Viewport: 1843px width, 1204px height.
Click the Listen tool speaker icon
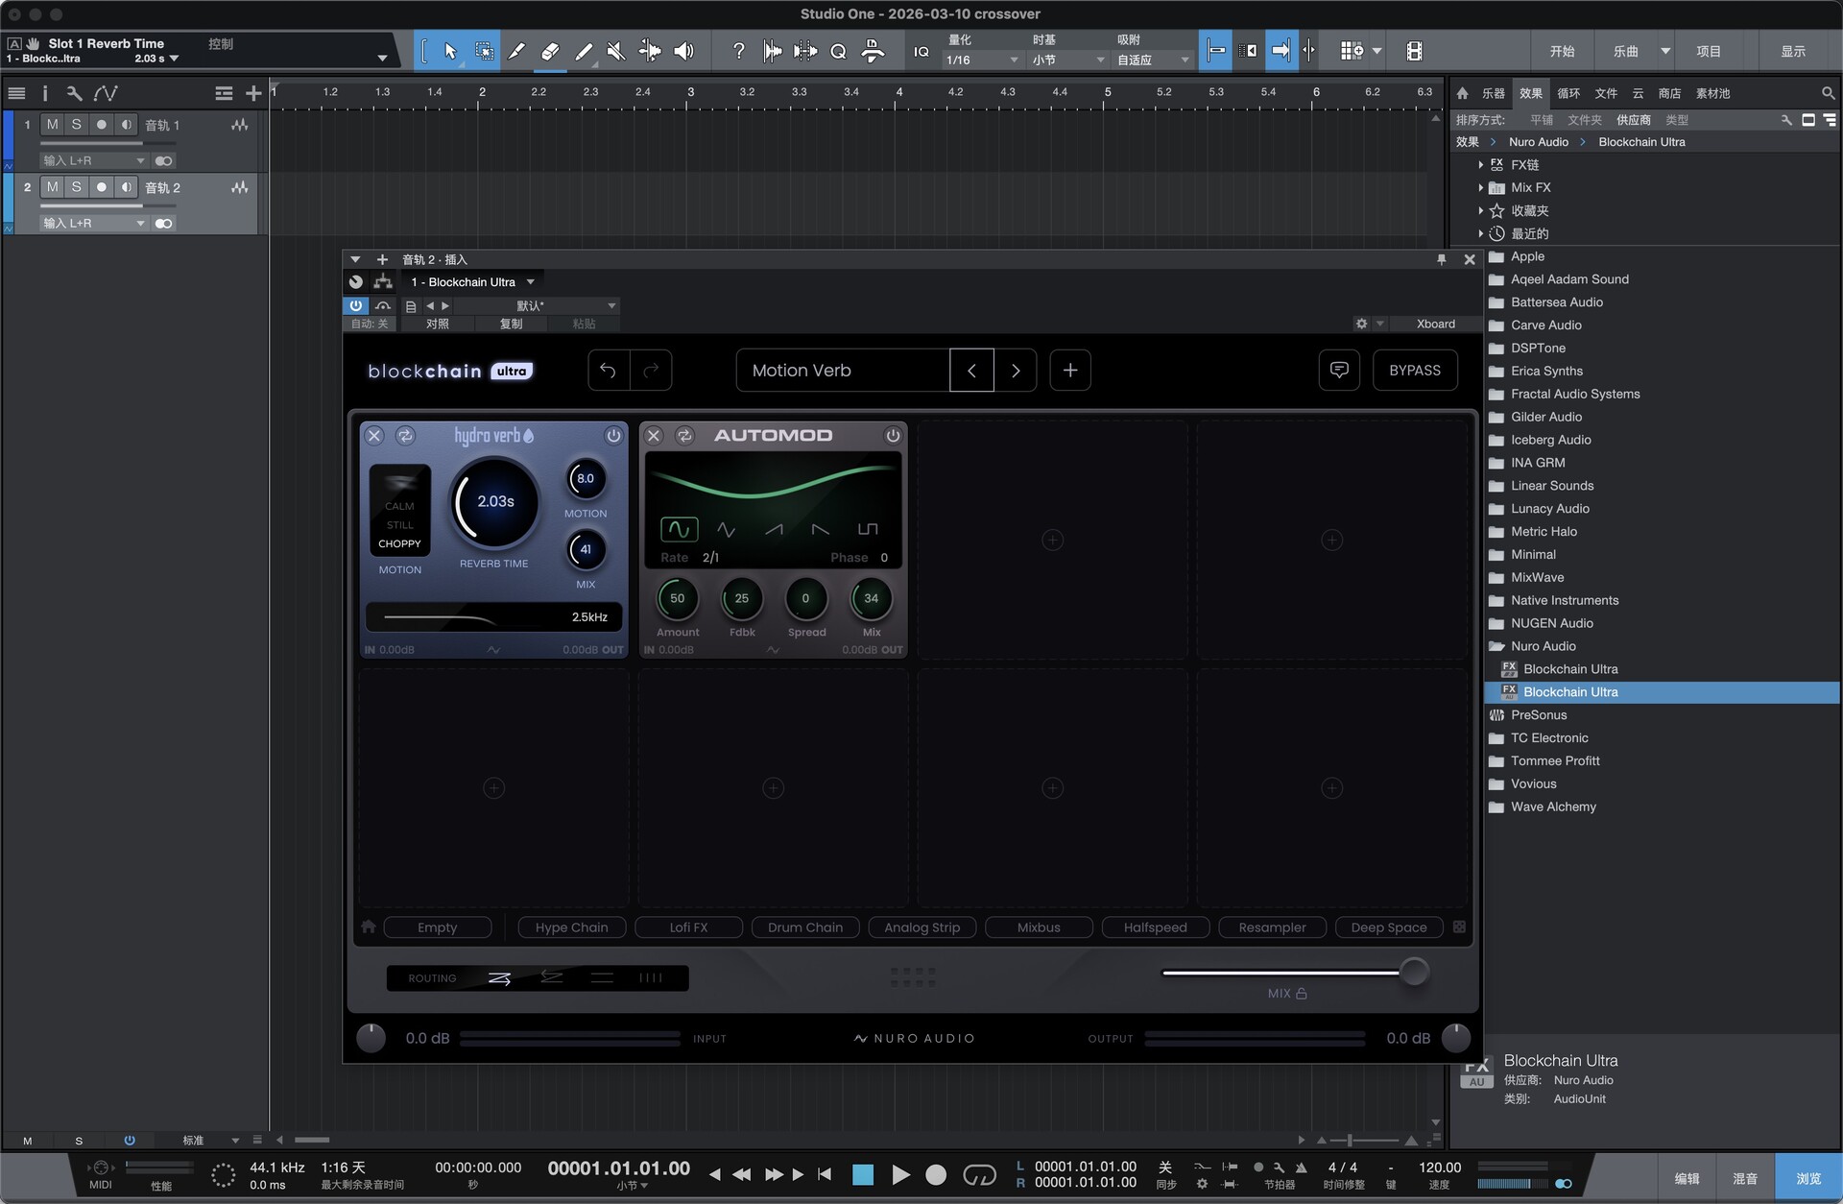point(683,51)
